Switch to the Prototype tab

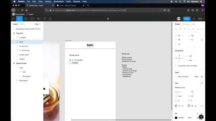pos(185,24)
